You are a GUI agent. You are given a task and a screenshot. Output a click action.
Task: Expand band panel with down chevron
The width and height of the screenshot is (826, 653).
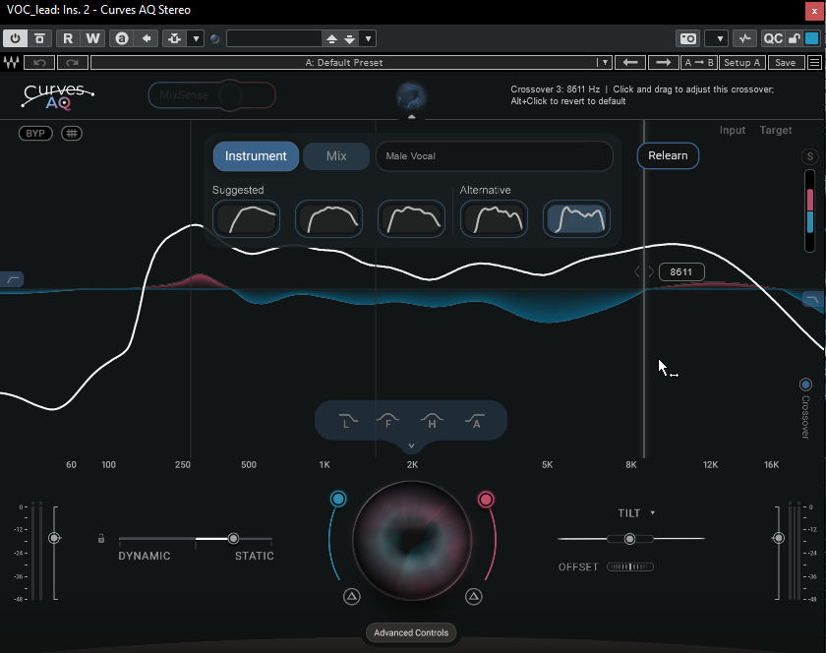coord(411,445)
